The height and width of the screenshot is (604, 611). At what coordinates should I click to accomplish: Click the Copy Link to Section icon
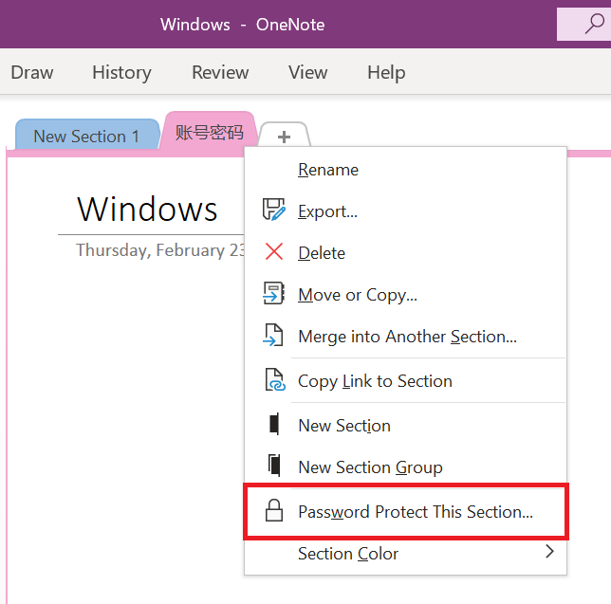coord(275,379)
